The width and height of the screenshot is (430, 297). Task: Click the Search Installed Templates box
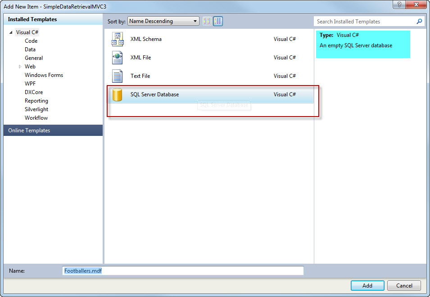365,21
